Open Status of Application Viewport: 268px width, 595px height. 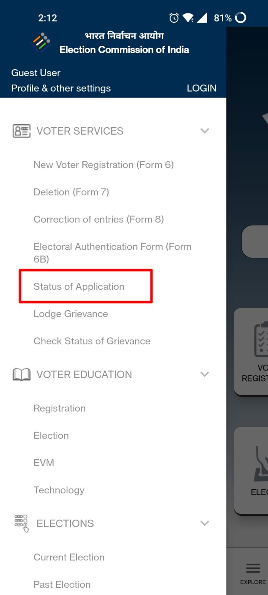79,286
